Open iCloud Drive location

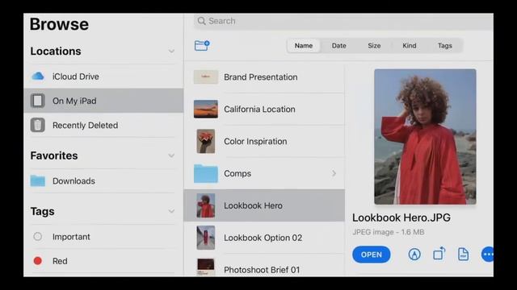[103, 77]
